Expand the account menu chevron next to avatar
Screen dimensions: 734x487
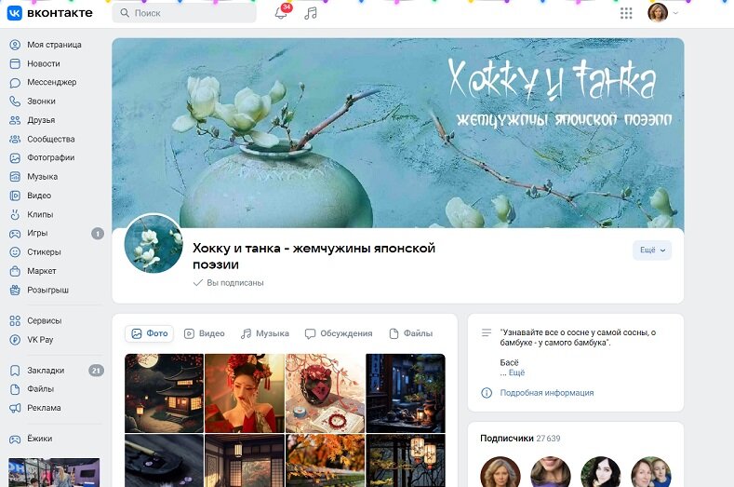click(675, 13)
